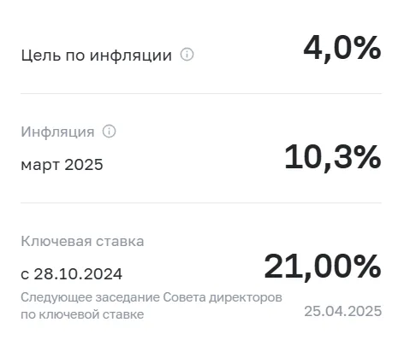
Task: Click the 21,00% key rate value
Action: [323, 267]
